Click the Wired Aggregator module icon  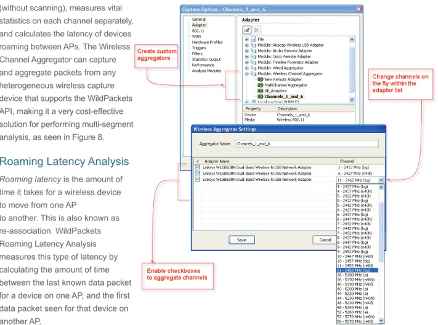tap(254, 68)
